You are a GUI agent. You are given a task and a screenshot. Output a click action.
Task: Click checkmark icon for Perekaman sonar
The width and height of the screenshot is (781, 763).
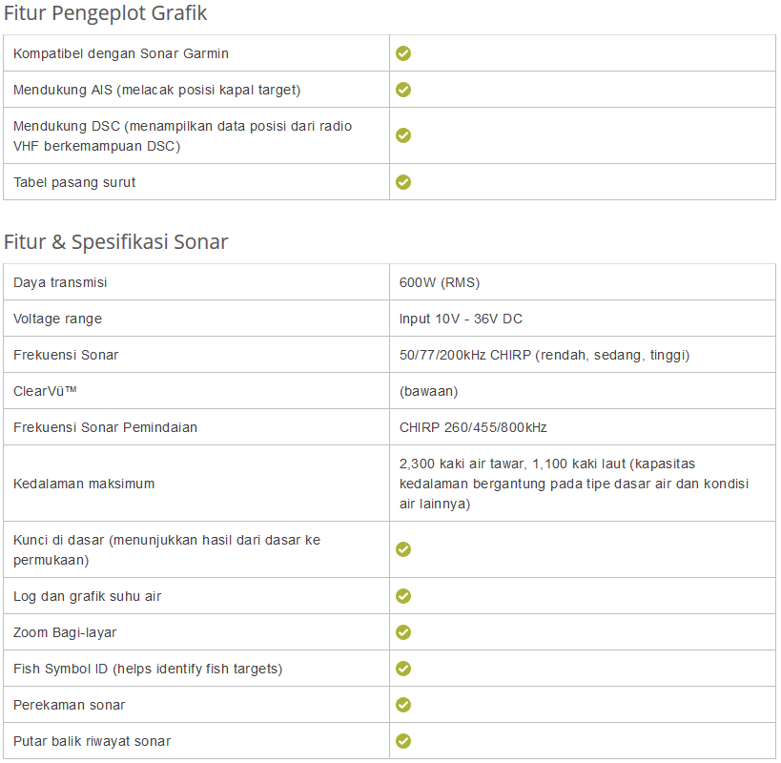403,705
